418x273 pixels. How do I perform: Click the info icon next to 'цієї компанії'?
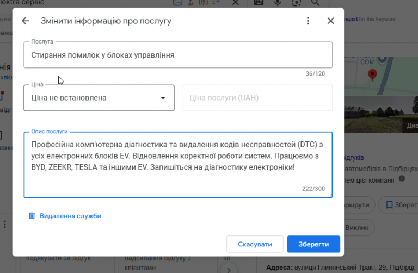point(402,178)
